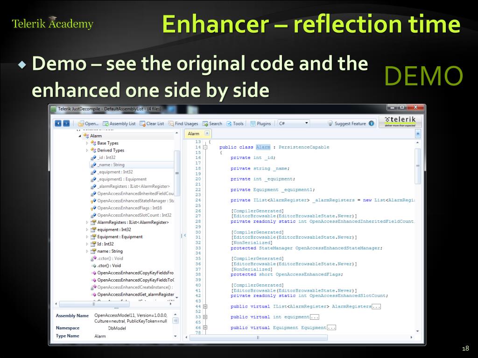
Task: Expand the name : String property node
Action: pos(87,251)
